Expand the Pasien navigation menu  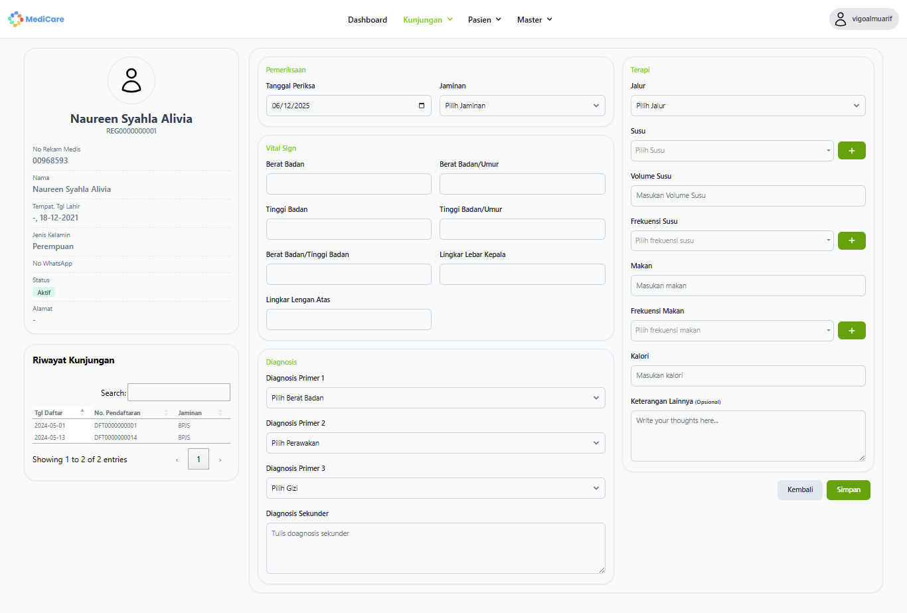pyautogui.click(x=485, y=20)
